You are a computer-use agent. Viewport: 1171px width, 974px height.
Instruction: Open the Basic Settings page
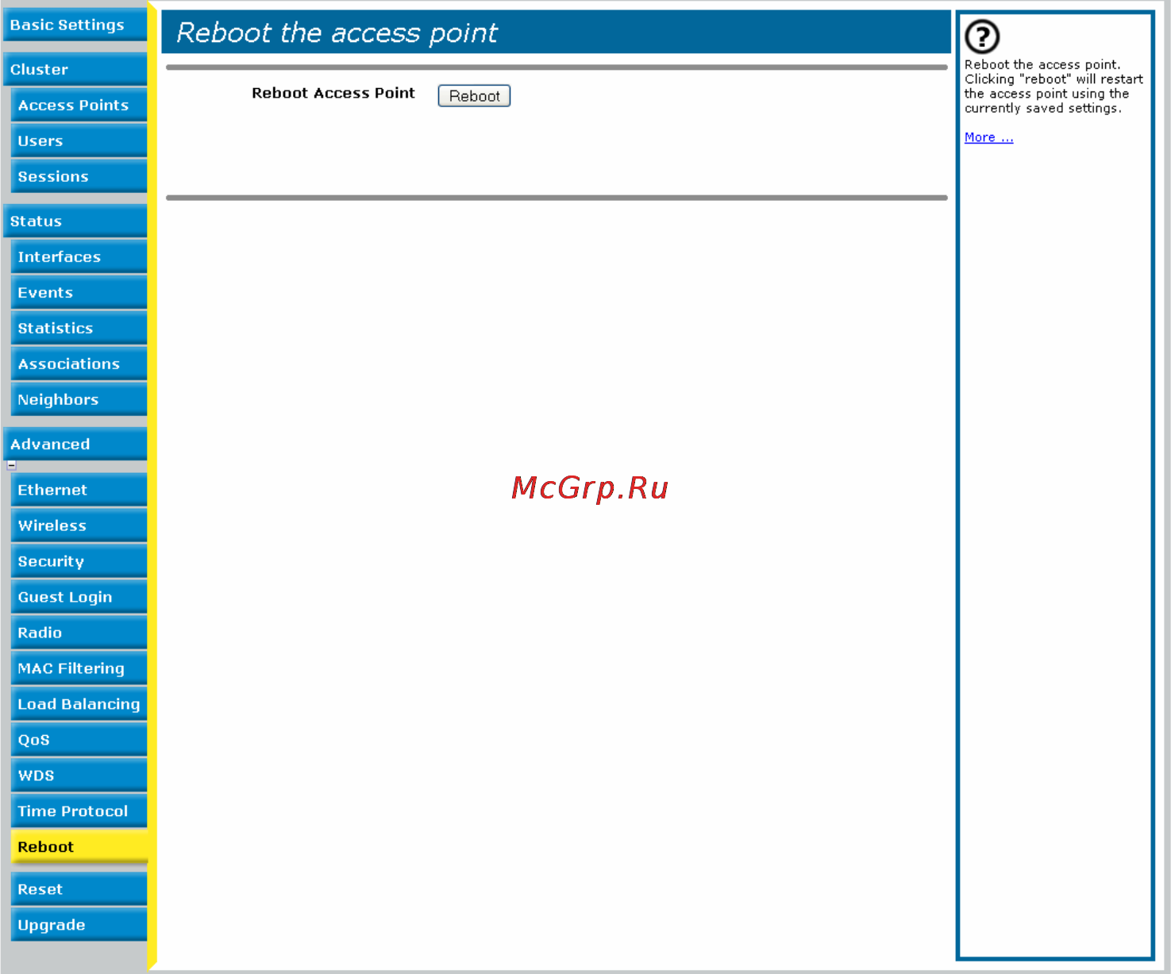75,25
